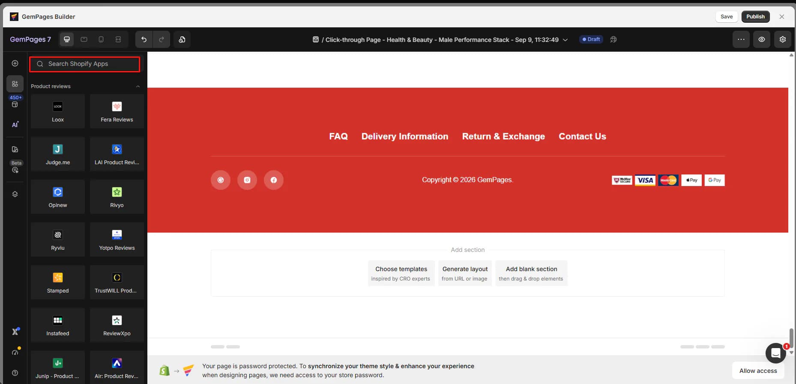
Task: Click Add blank section
Action: [531, 273]
